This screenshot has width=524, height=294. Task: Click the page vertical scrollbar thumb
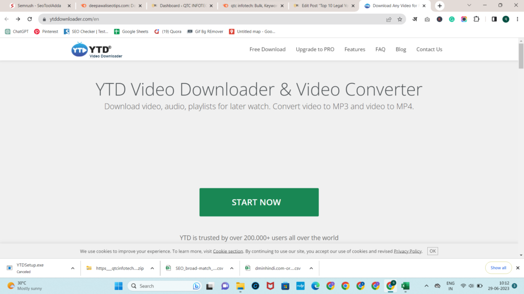pyautogui.click(x=521, y=56)
